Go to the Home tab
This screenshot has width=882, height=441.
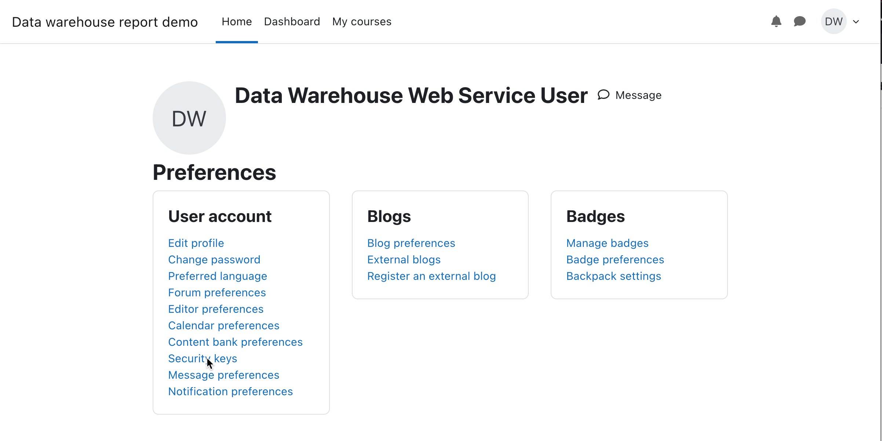237,22
